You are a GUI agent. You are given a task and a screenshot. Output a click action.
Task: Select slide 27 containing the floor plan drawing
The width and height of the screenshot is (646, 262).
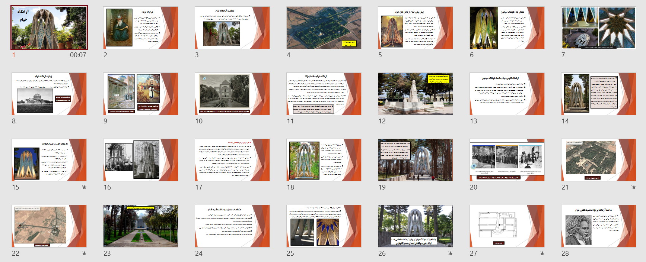507,226
